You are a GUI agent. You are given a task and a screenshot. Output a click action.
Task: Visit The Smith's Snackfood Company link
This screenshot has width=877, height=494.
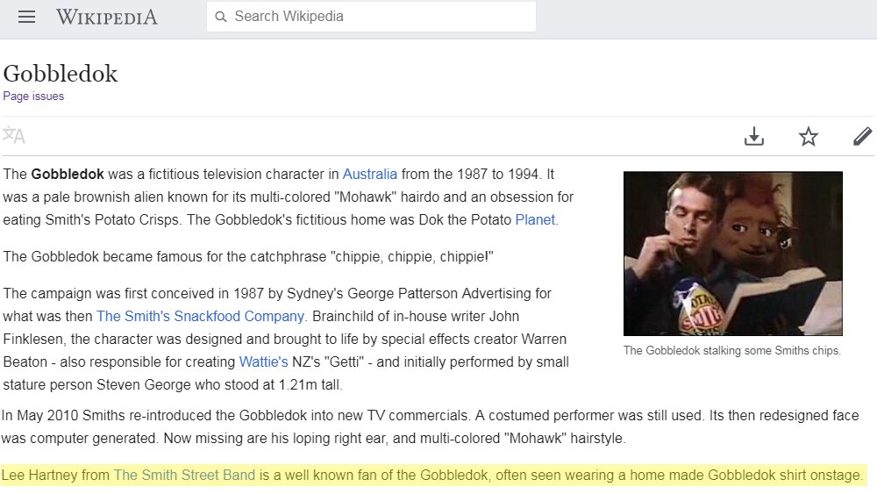pos(201,316)
